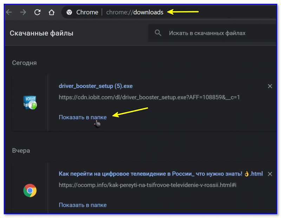This screenshot has width=281, height=218.
Task: Remove driver_booster_setup from the list
Action: point(270,86)
